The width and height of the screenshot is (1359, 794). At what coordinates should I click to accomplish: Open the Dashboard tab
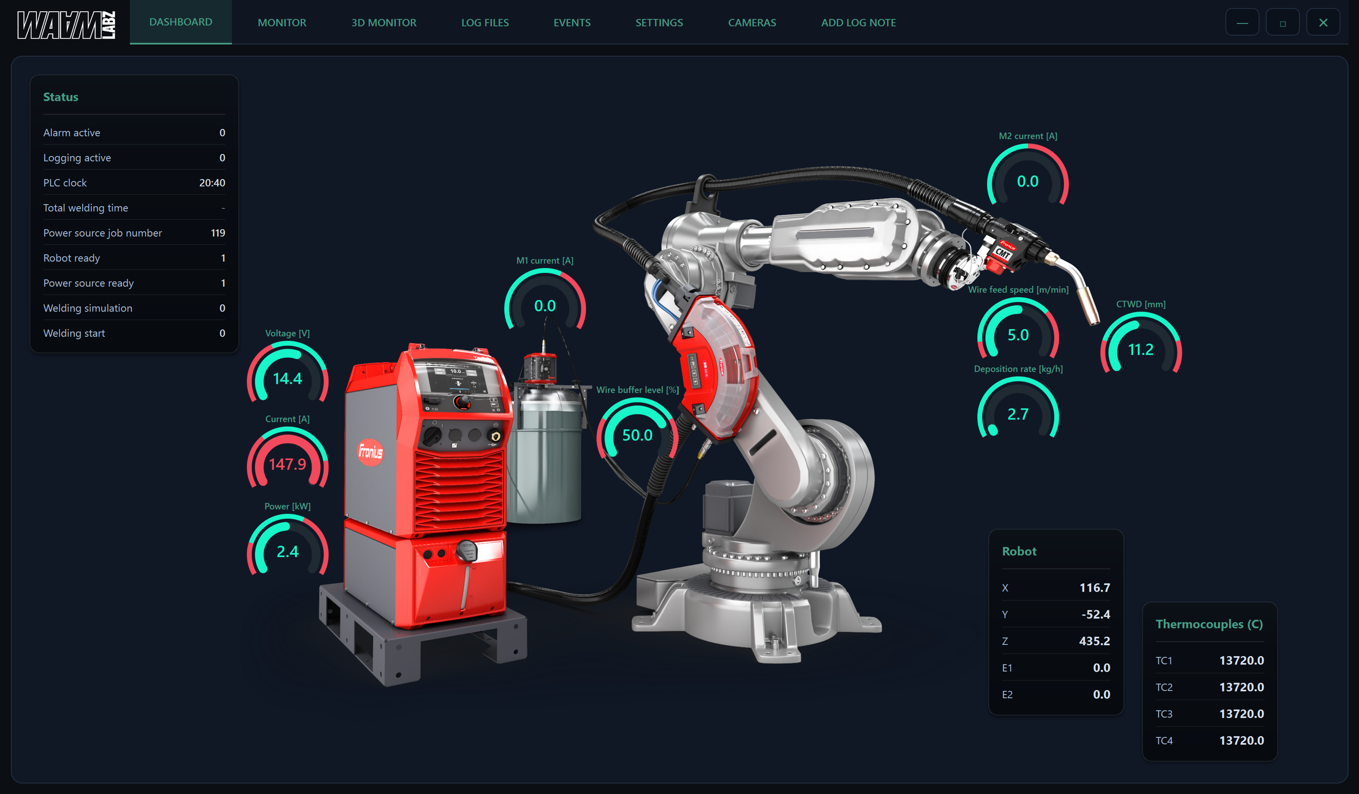point(181,22)
